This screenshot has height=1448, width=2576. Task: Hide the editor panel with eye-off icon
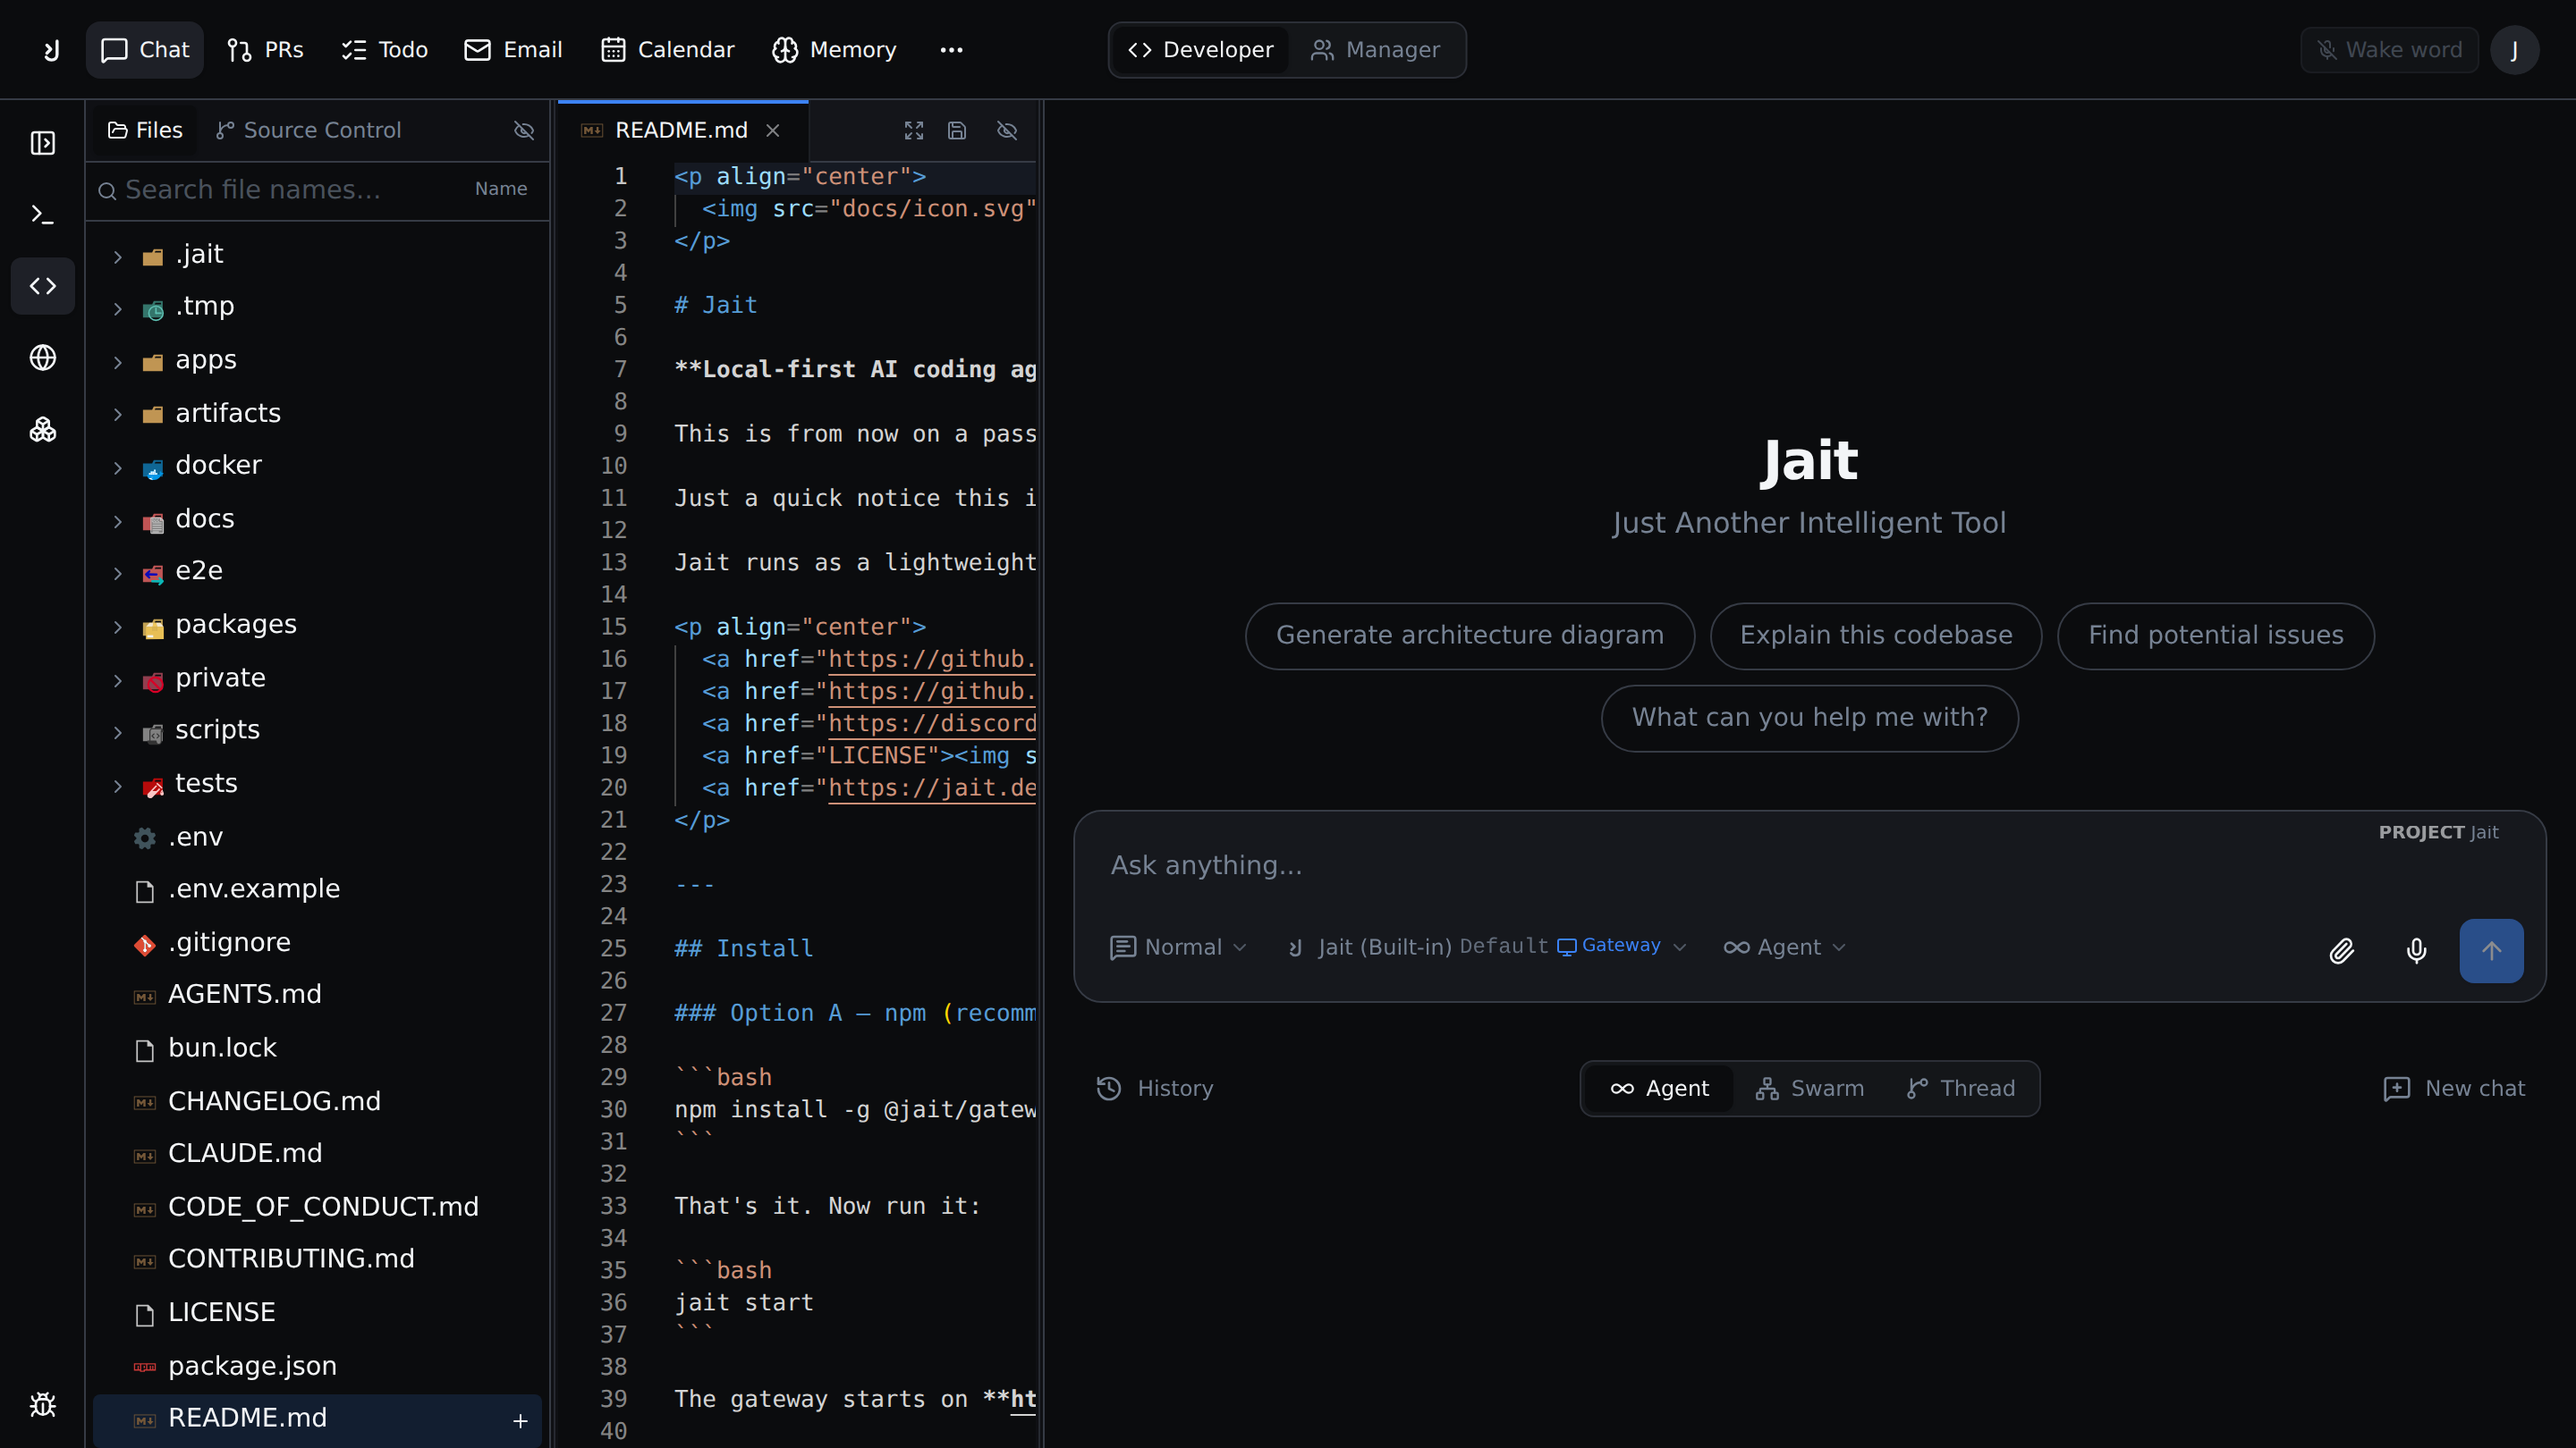point(1007,130)
